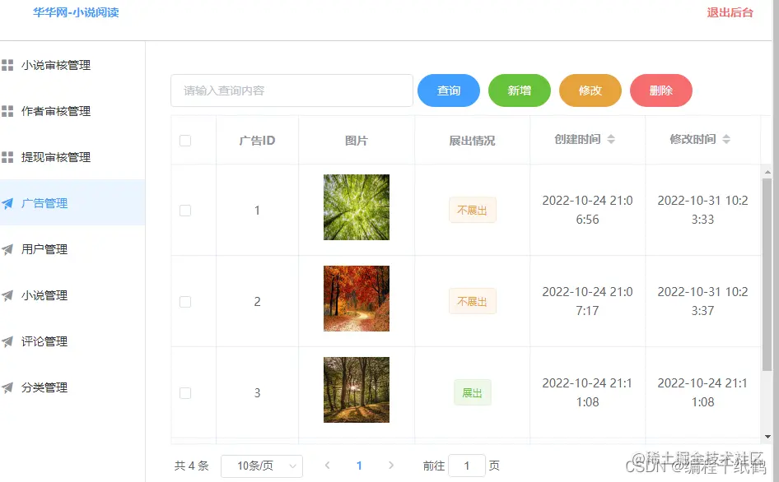Click the green 展出 tag in row 3

(473, 392)
